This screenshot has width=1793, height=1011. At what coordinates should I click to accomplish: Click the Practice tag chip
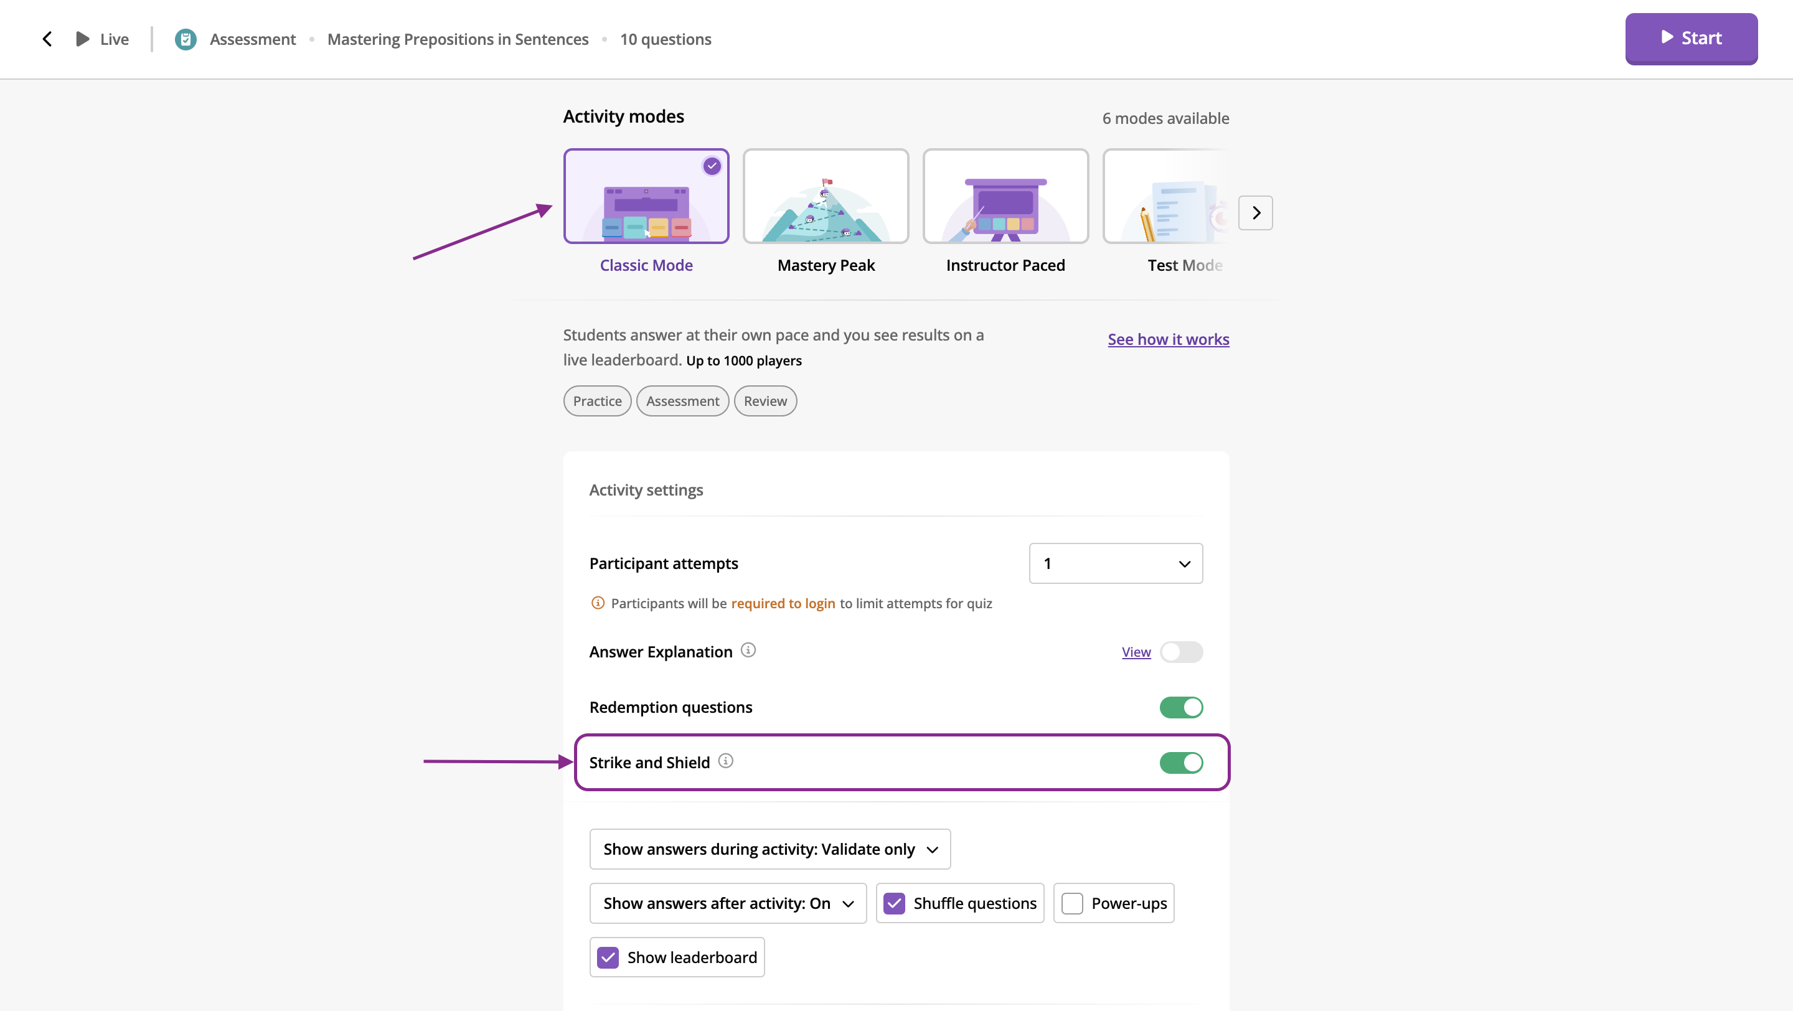596,401
